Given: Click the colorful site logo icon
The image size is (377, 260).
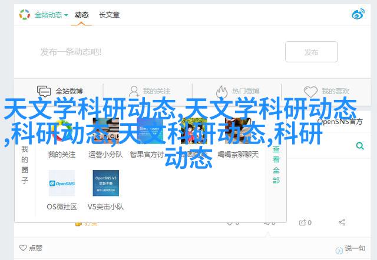Looking at the screenshot, I should click(25, 14).
